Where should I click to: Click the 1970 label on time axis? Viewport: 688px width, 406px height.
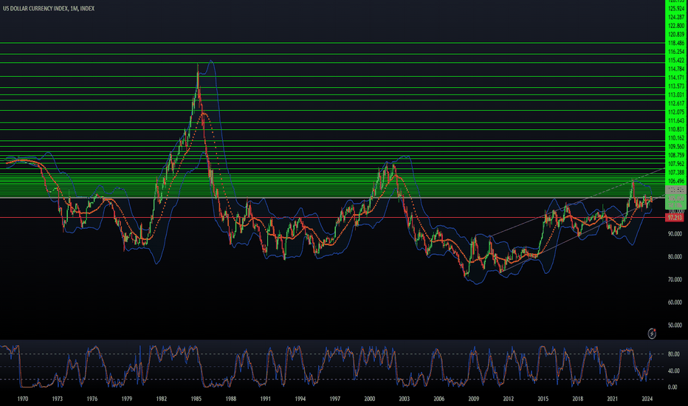(23, 399)
